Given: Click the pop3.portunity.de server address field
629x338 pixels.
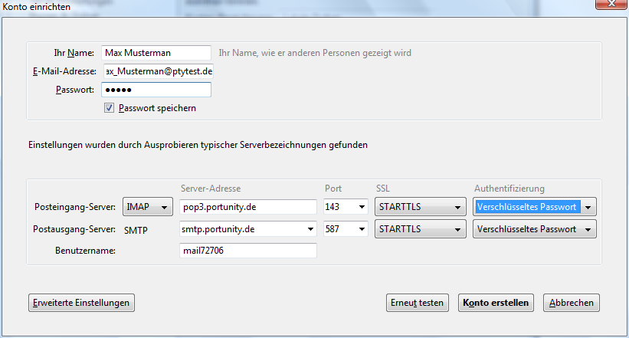Looking at the screenshot, I should click(247, 207).
